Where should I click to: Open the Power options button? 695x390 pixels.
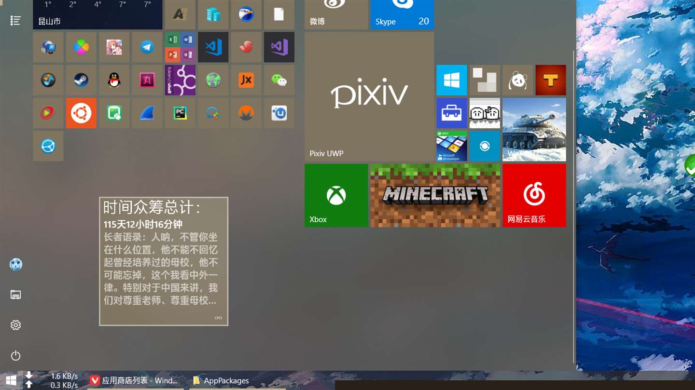coord(15,355)
